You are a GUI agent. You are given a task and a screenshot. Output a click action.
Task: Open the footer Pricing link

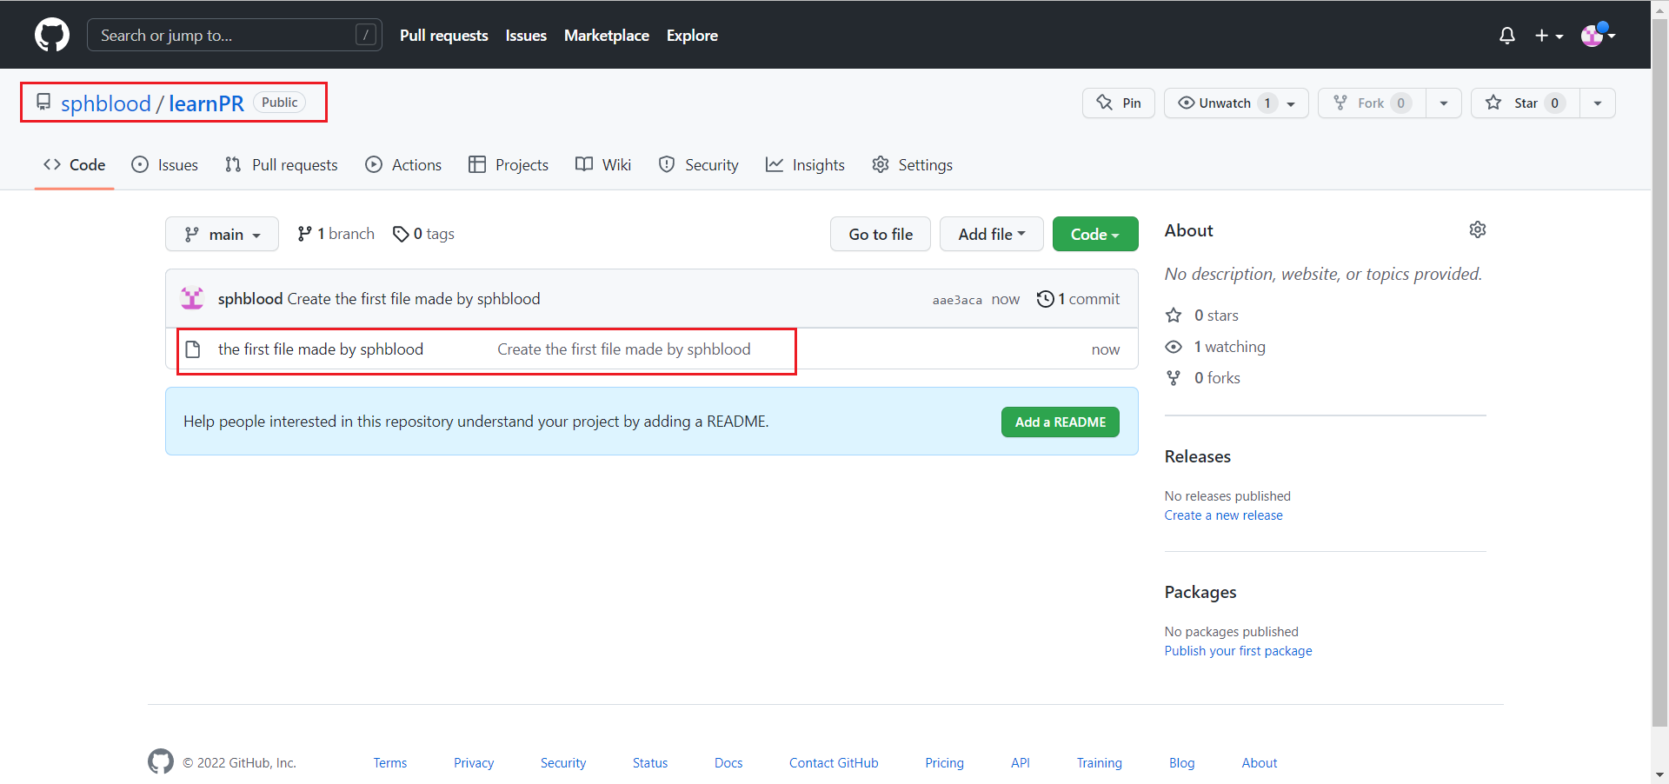tap(945, 763)
